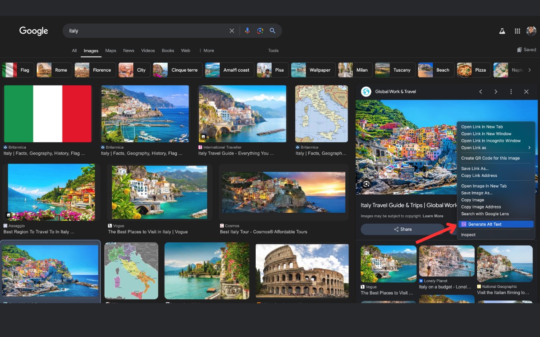Viewport: 540px width, 337px height.
Task: Open the Learn More copyright link
Action: (433, 216)
